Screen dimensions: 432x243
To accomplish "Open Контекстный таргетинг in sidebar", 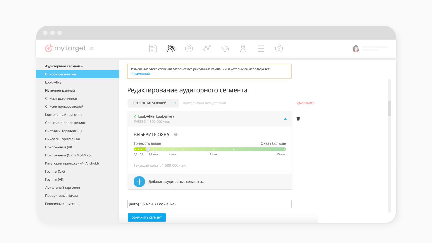I will pos(64,115).
